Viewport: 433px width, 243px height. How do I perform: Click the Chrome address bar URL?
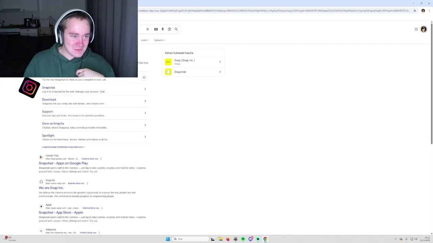coord(274,10)
